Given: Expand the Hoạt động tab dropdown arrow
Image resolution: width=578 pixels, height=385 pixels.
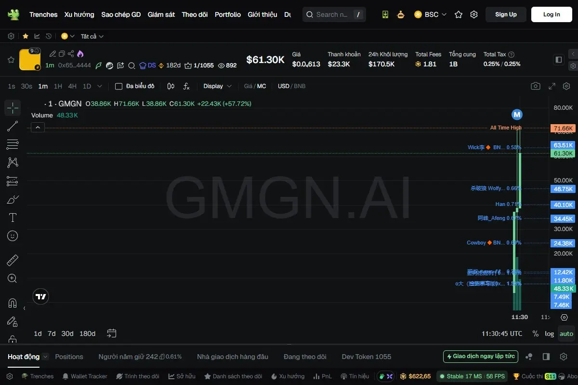Looking at the screenshot, I should point(45,357).
